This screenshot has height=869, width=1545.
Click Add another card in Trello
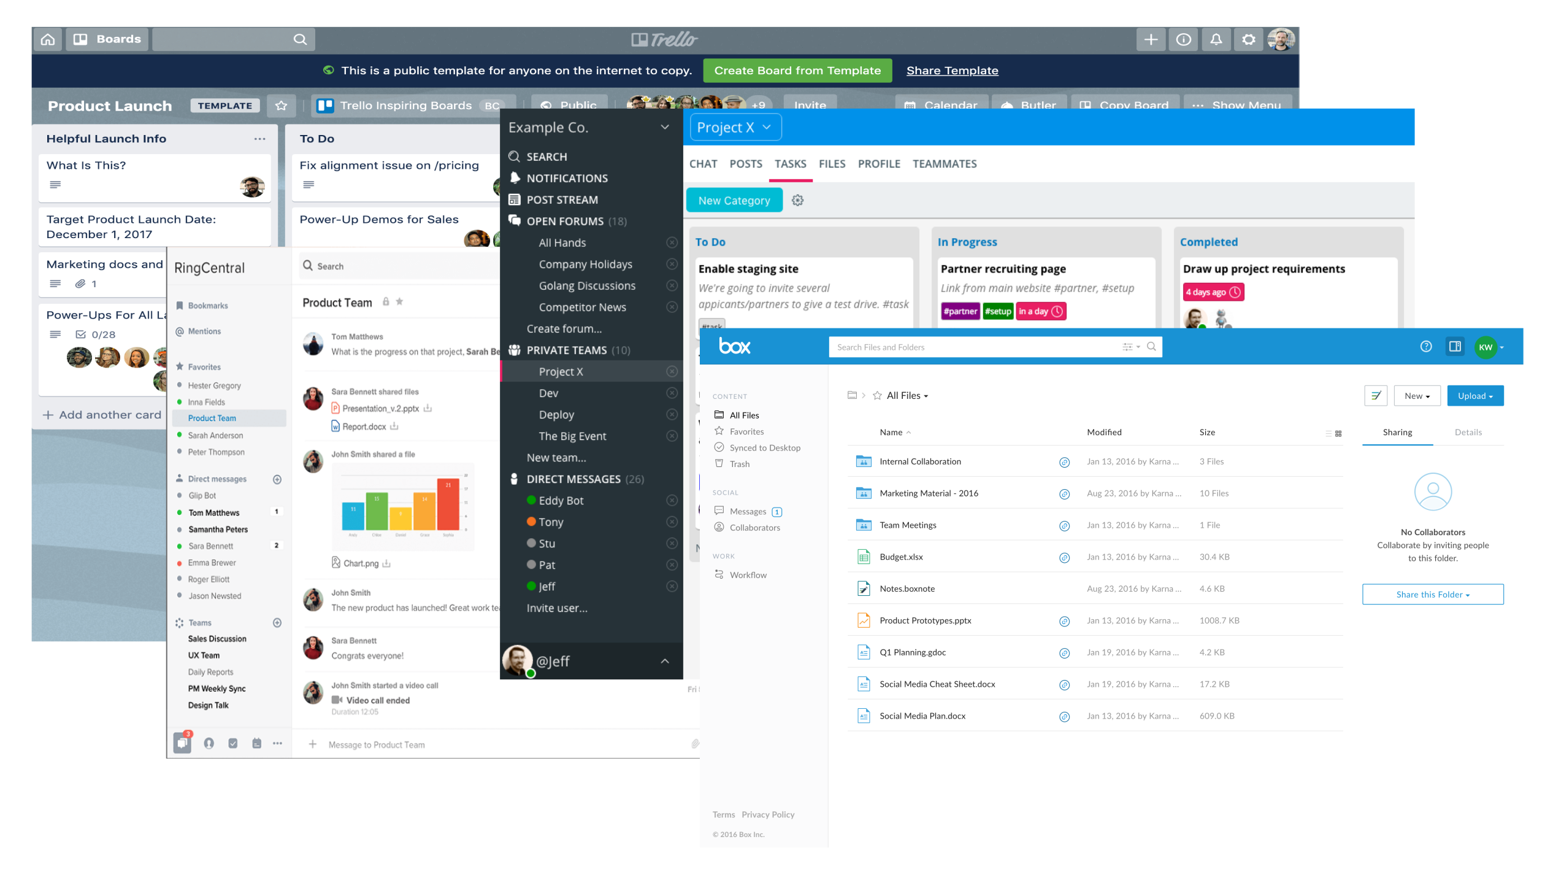tap(102, 415)
